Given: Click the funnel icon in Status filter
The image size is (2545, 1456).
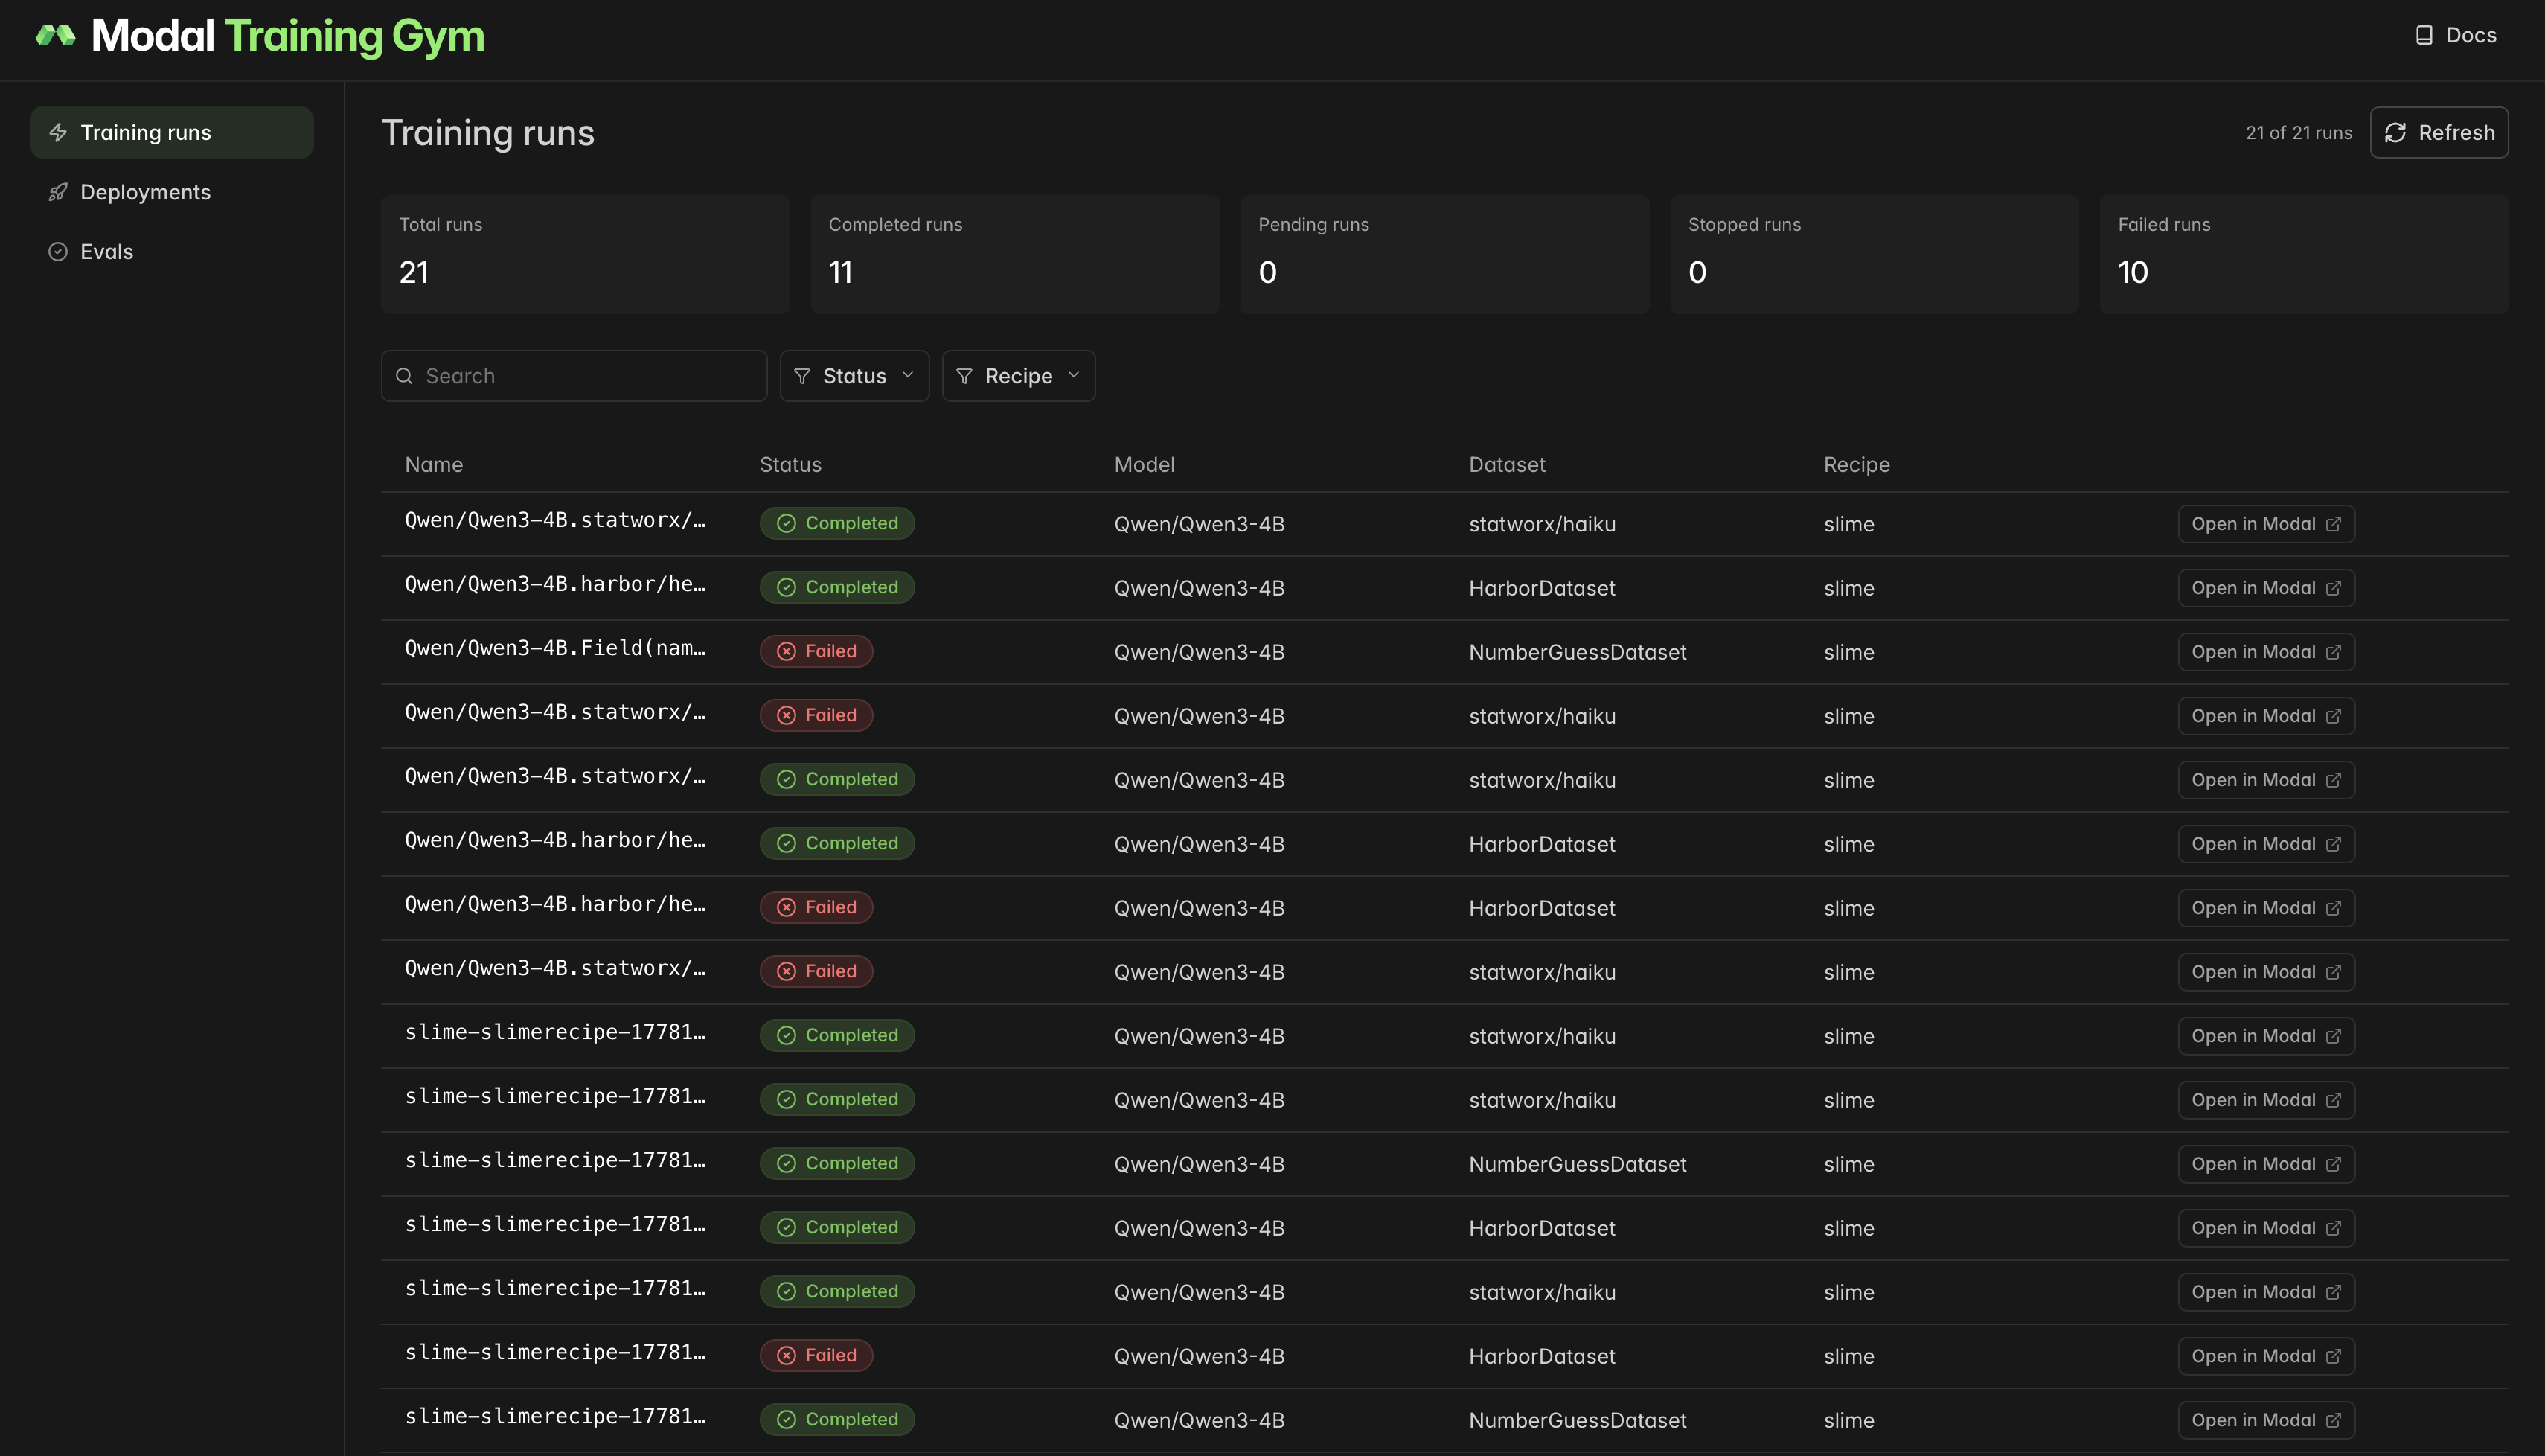Looking at the screenshot, I should pos(801,376).
